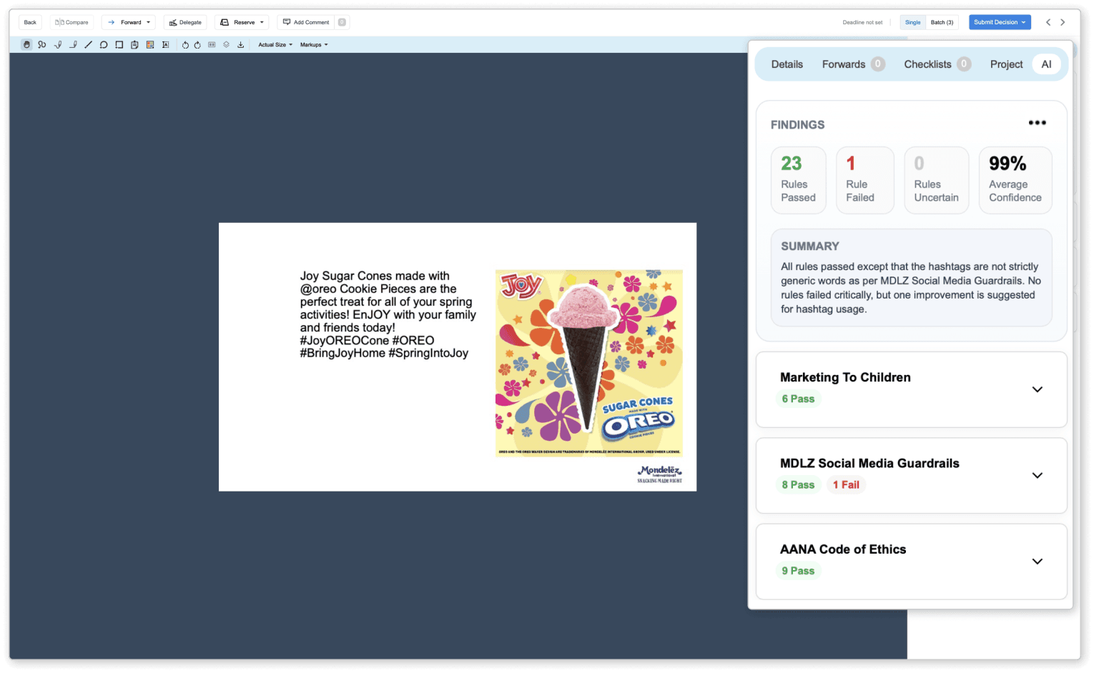The width and height of the screenshot is (1094, 673).
Task: Select the text area selection tool
Action: pos(166,44)
